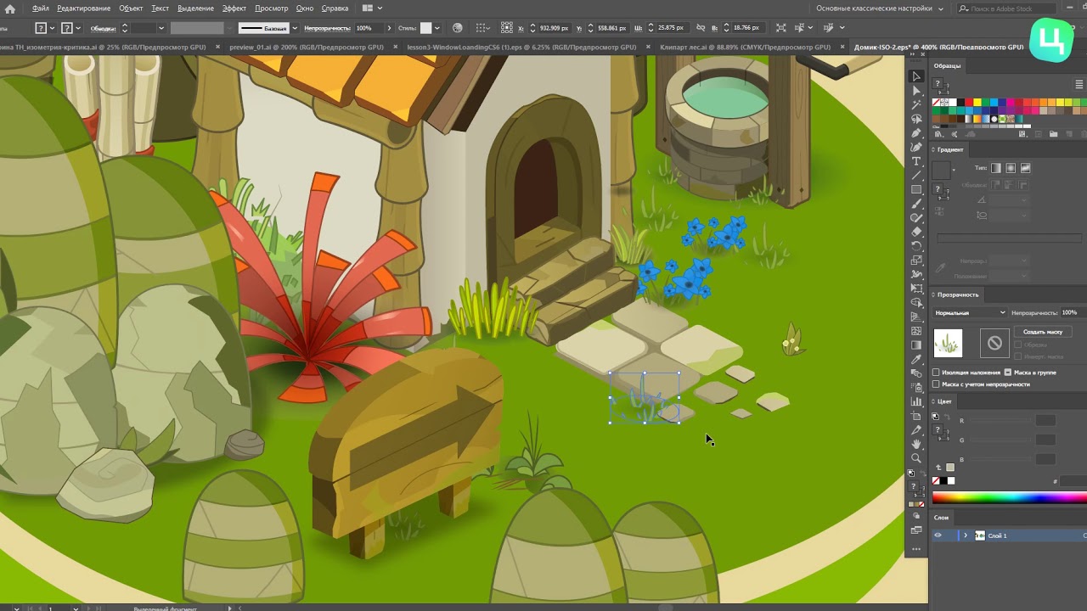Open the arrange documents dropdown

(371, 8)
